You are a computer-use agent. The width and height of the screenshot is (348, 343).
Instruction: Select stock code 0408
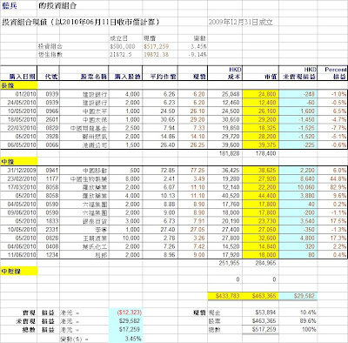coord(49,246)
